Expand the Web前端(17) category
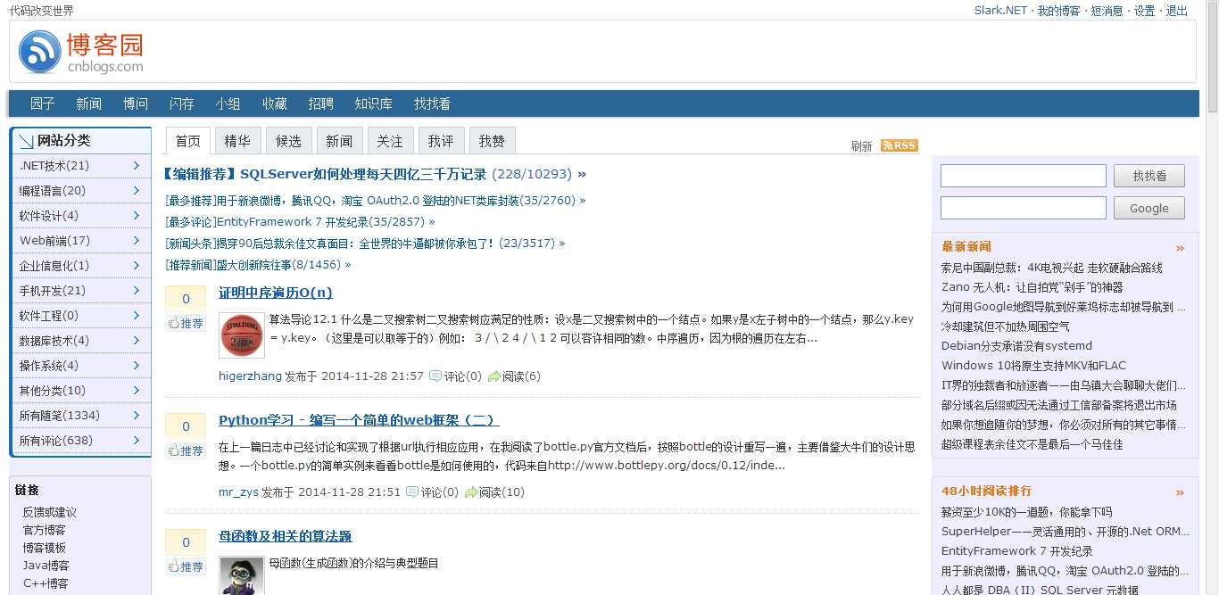Viewport: 1219px width, 595px height. pos(80,241)
